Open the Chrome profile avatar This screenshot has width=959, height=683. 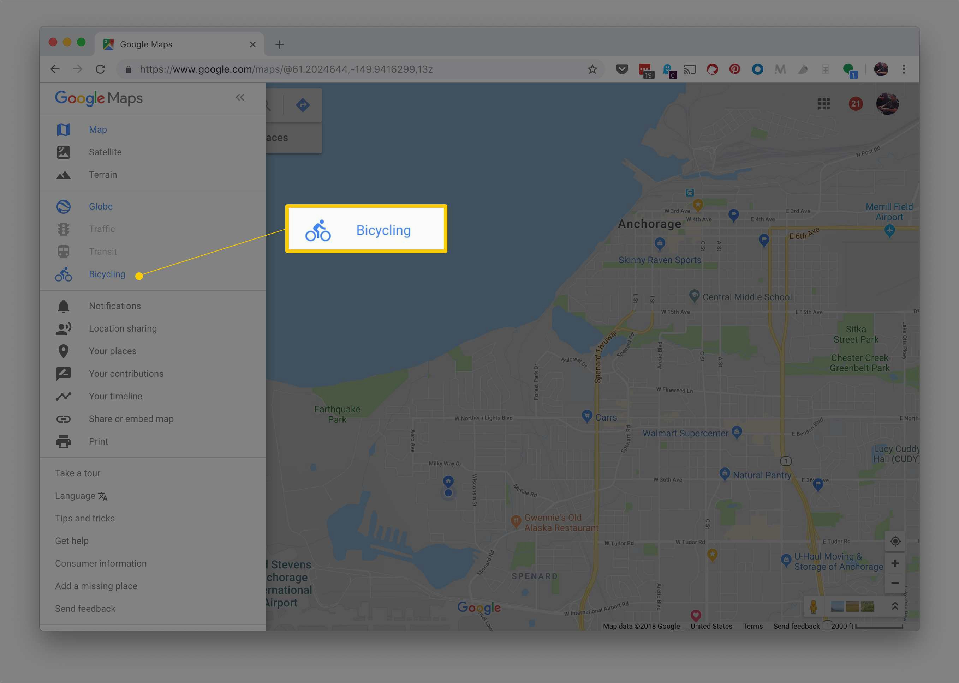(x=881, y=69)
